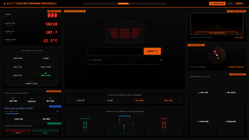Screen dimensions: 249x140
Task: Engage Auto Pilot
Action: pos(18,75)
